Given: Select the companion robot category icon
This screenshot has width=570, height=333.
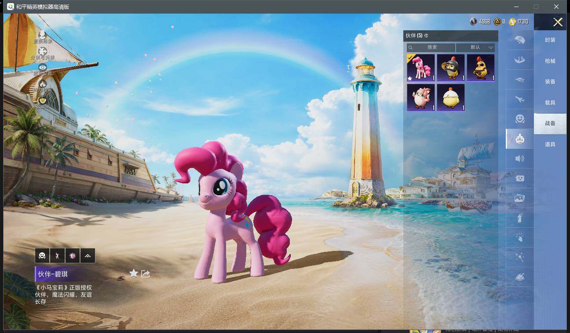Looking at the screenshot, I should click(x=519, y=139).
